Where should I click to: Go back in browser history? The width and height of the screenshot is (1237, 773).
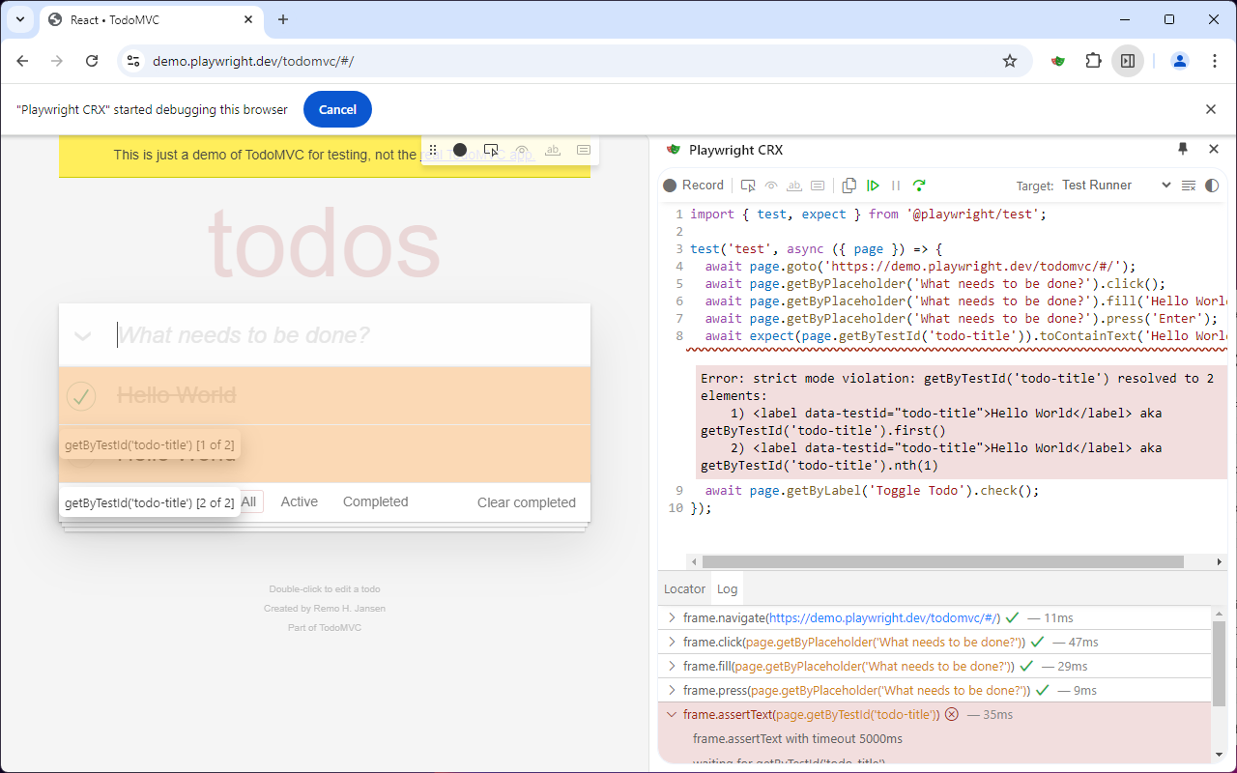point(22,61)
